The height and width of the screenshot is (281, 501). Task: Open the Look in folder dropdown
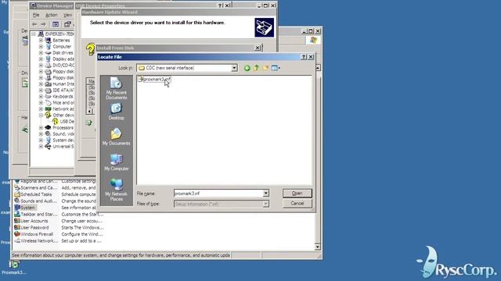point(234,68)
